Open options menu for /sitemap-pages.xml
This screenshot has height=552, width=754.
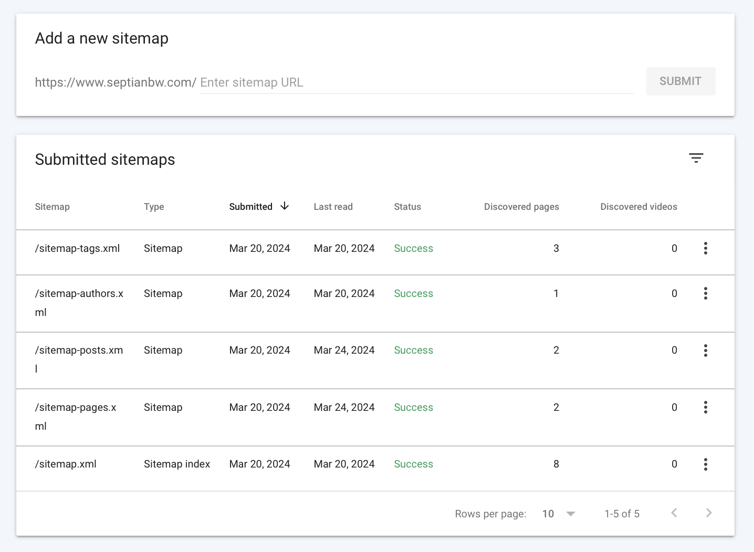pos(706,407)
